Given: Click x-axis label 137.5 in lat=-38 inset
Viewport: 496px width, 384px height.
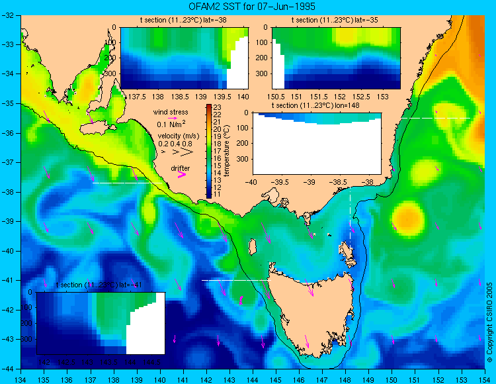Looking at the screenshot, I should [138, 97].
